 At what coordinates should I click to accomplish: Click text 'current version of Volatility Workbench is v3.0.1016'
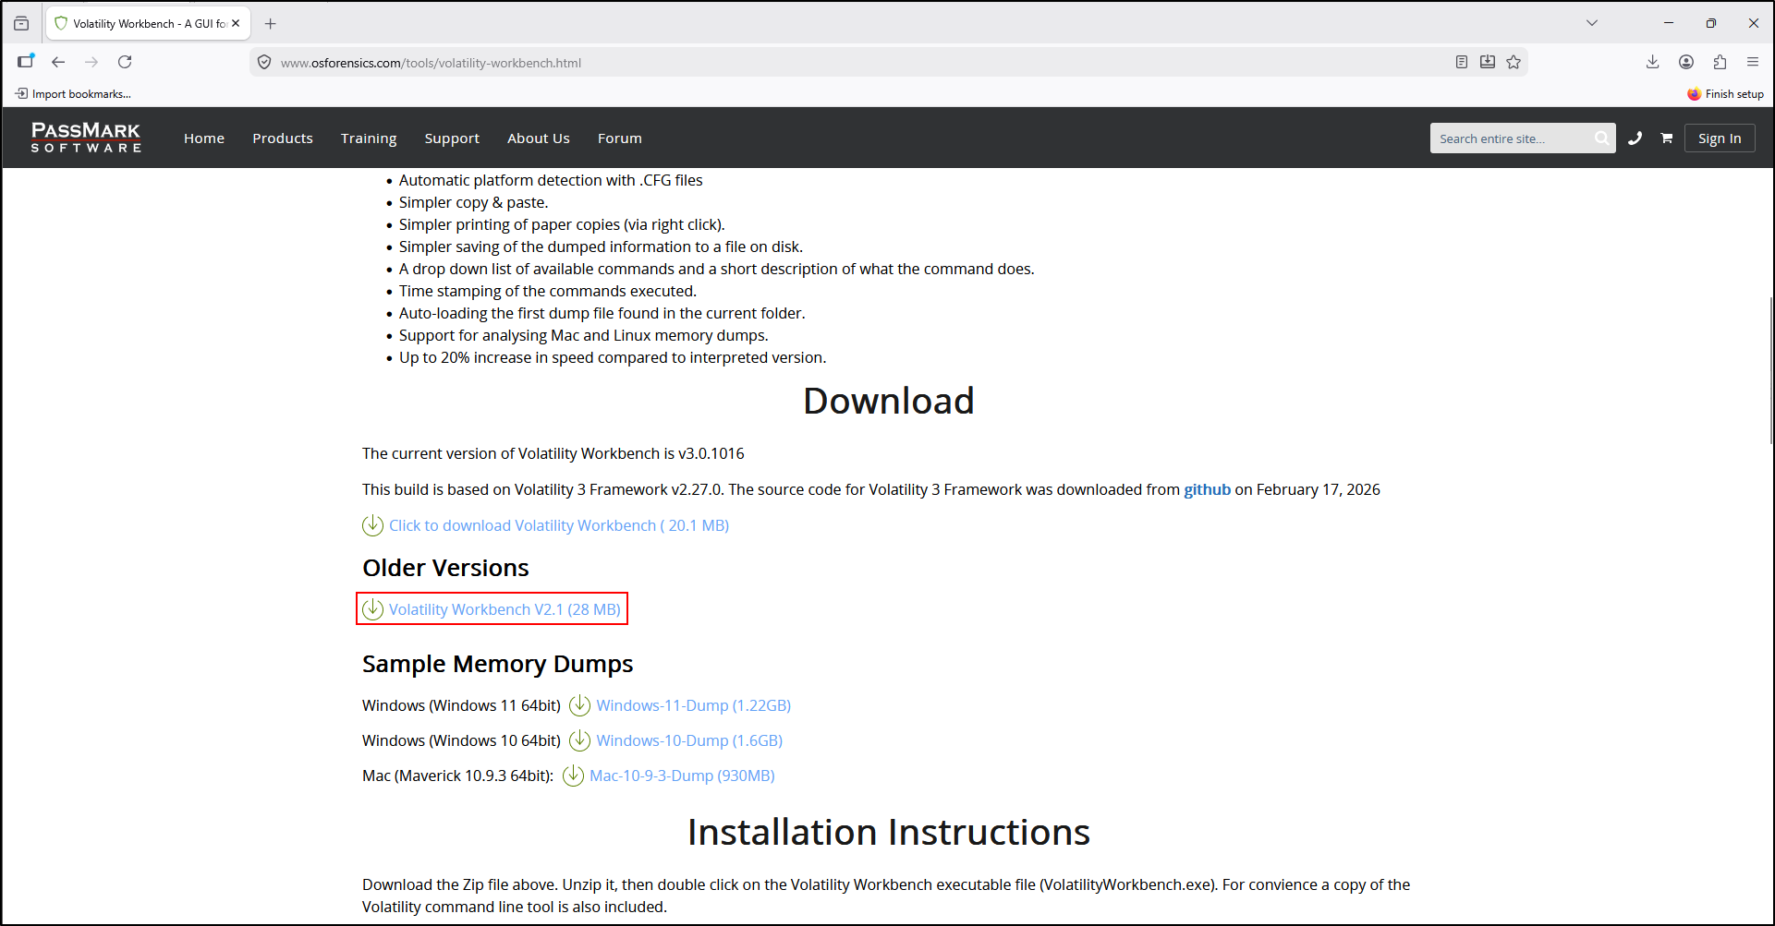568,453
